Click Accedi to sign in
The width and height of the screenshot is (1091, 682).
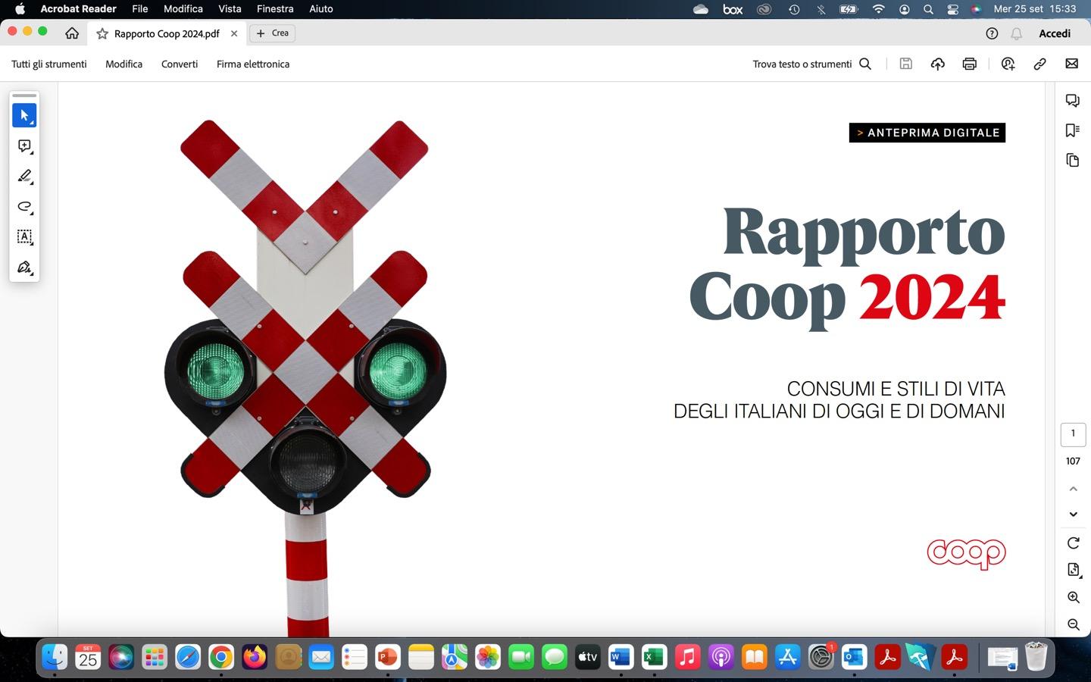[1055, 33]
